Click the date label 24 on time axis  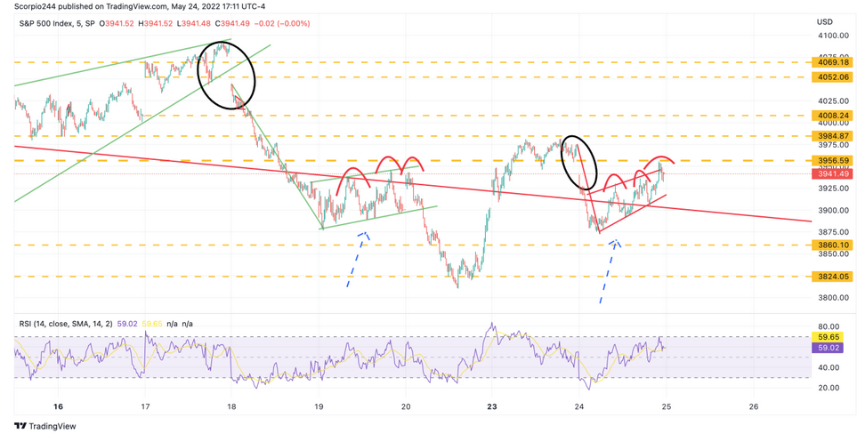(578, 406)
